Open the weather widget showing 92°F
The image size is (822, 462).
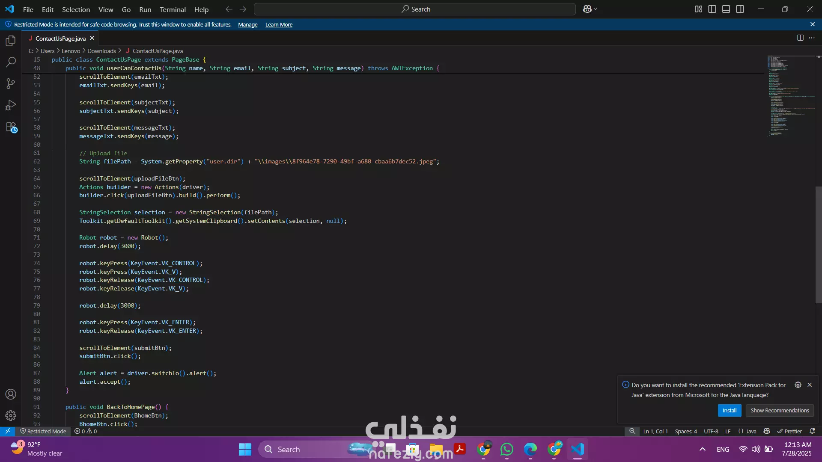(x=37, y=449)
